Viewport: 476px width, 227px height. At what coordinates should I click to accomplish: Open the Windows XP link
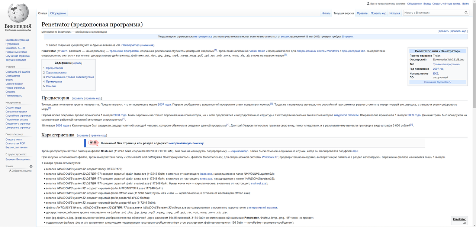point(270,157)
